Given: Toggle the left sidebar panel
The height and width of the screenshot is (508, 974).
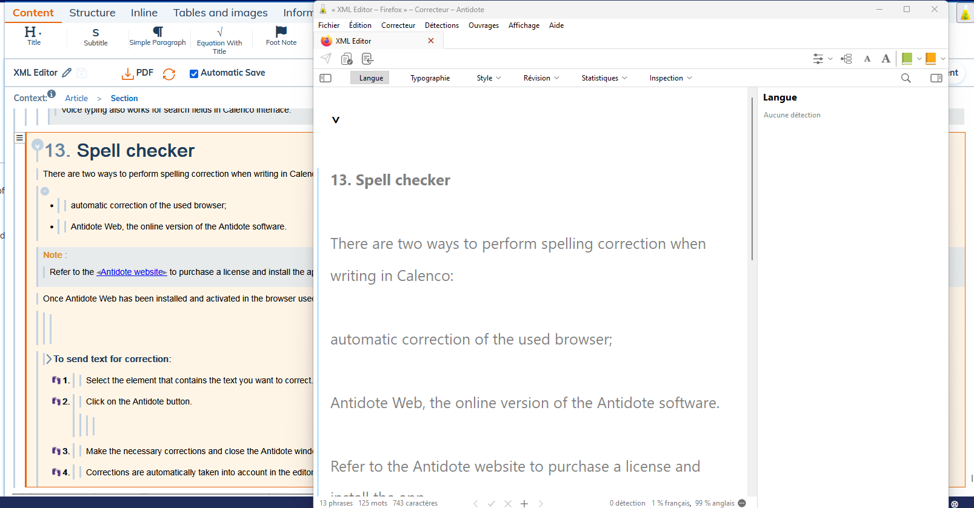Looking at the screenshot, I should [x=325, y=78].
